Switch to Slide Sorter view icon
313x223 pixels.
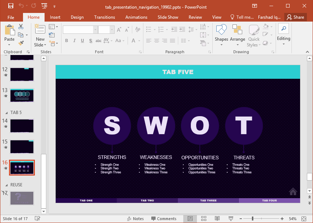tap(204, 219)
